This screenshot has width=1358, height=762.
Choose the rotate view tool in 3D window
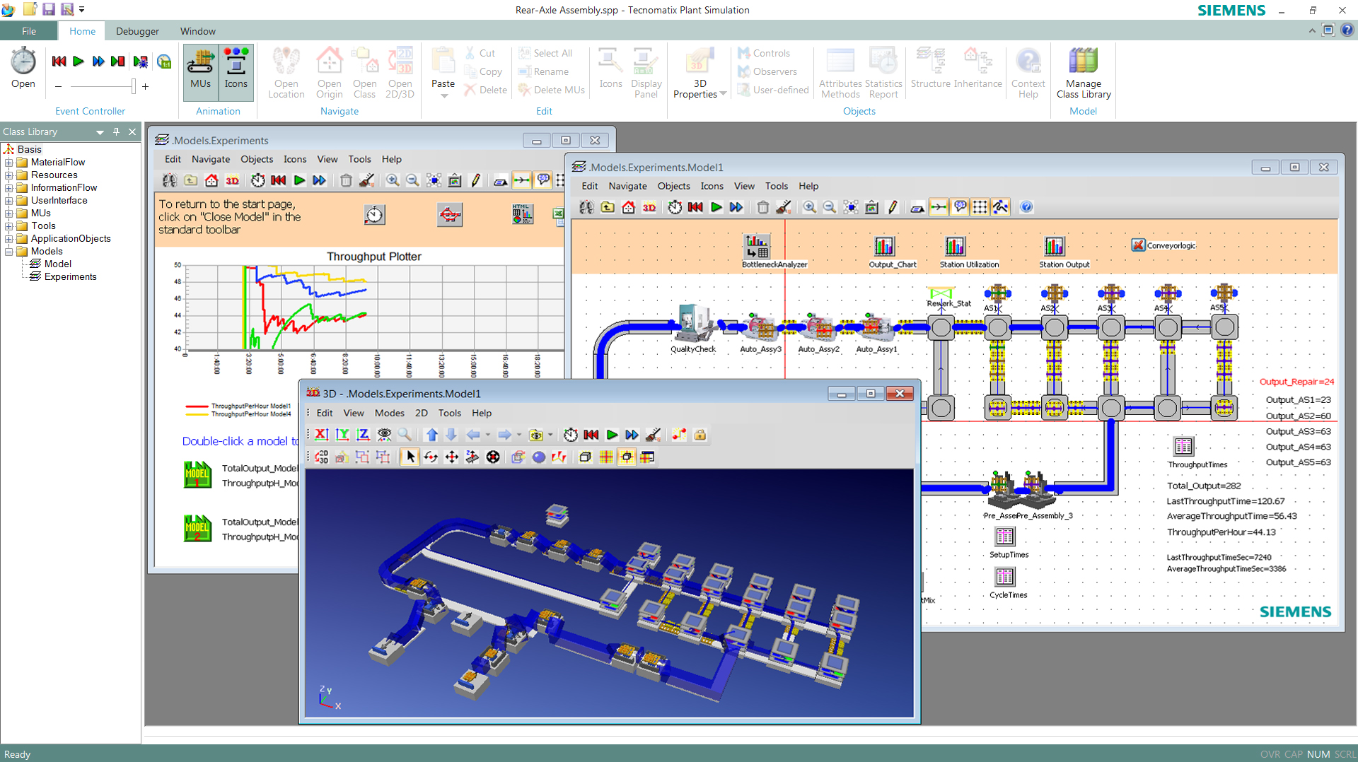pyautogui.click(x=431, y=457)
